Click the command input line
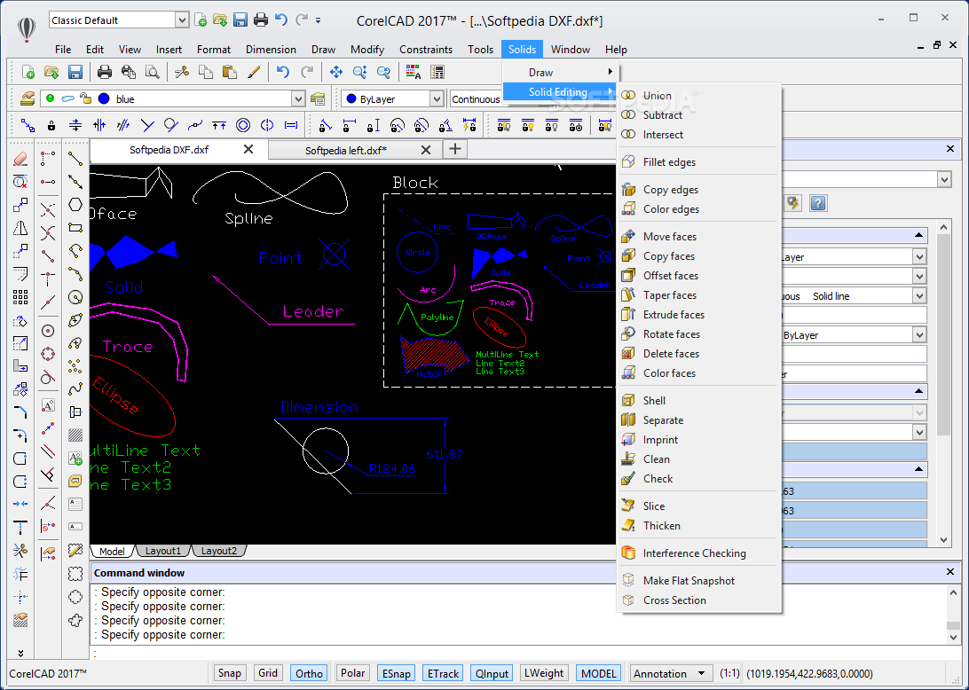The image size is (969, 690). [525, 653]
